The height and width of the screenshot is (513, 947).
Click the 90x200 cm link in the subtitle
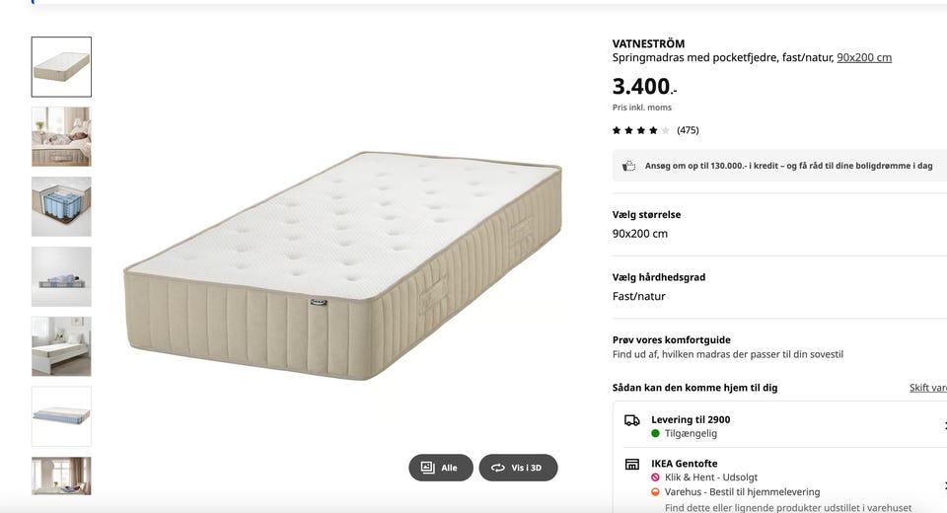863,58
